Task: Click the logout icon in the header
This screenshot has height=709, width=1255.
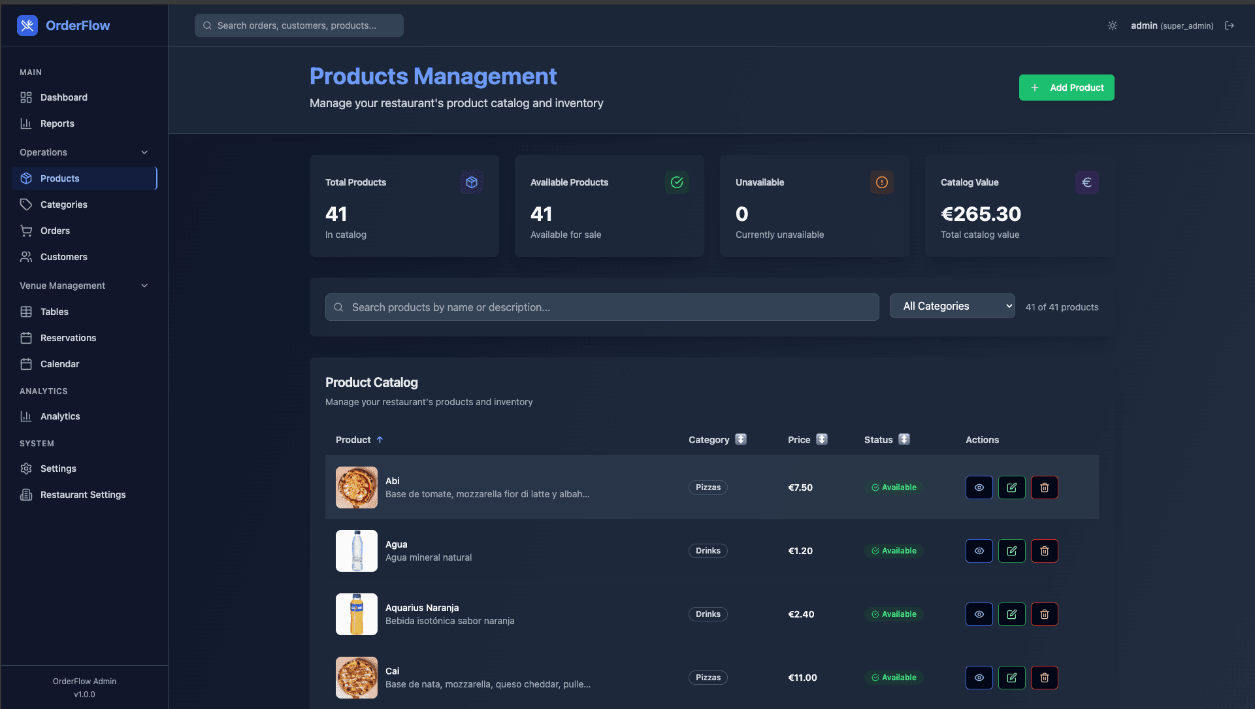Action: (x=1230, y=25)
